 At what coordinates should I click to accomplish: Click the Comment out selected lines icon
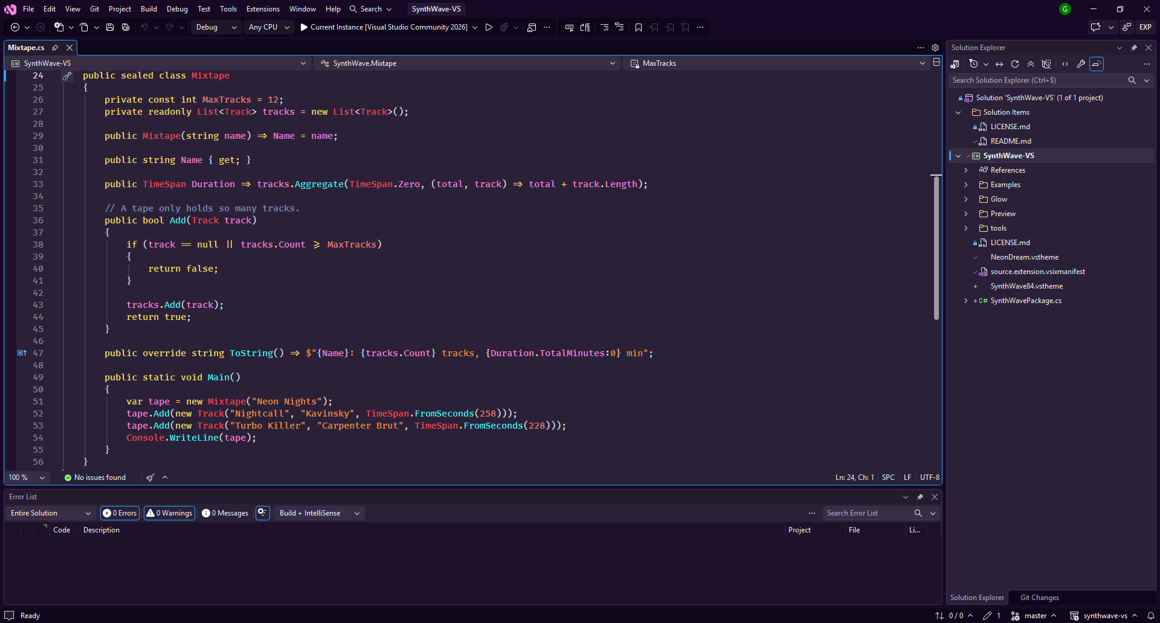604,27
